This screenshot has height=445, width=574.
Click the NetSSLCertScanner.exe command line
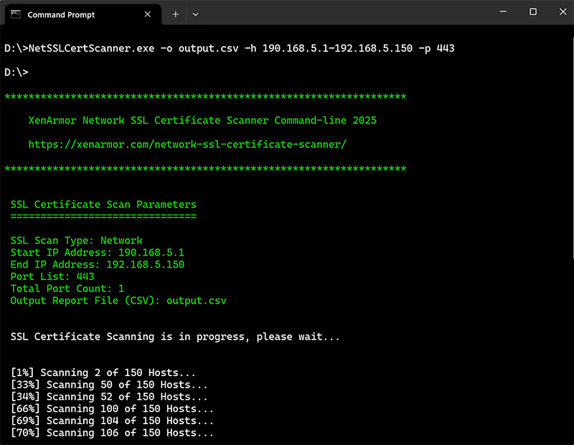pyautogui.click(x=230, y=48)
